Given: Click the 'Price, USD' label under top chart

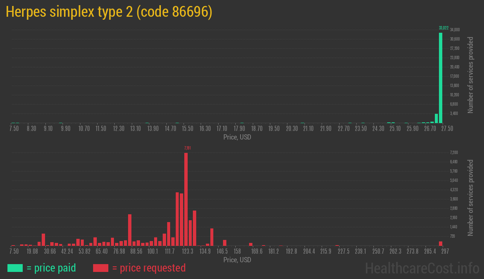Looking at the screenshot, I should pyautogui.click(x=237, y=137).
